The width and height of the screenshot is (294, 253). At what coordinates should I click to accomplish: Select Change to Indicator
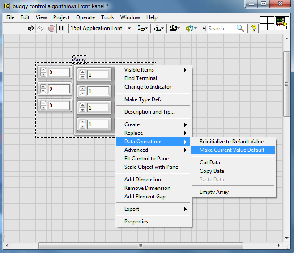(154, 87)
